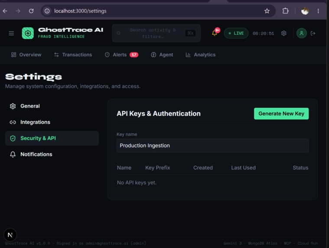Click the API Keys & Authentication heading
Viewport: 329px width, 248px height.
tap(159, 113)
